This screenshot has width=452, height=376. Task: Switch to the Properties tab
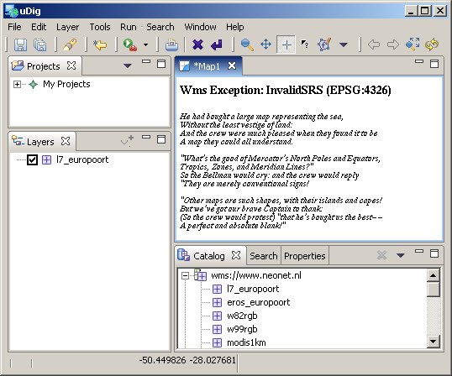(305, 256)
